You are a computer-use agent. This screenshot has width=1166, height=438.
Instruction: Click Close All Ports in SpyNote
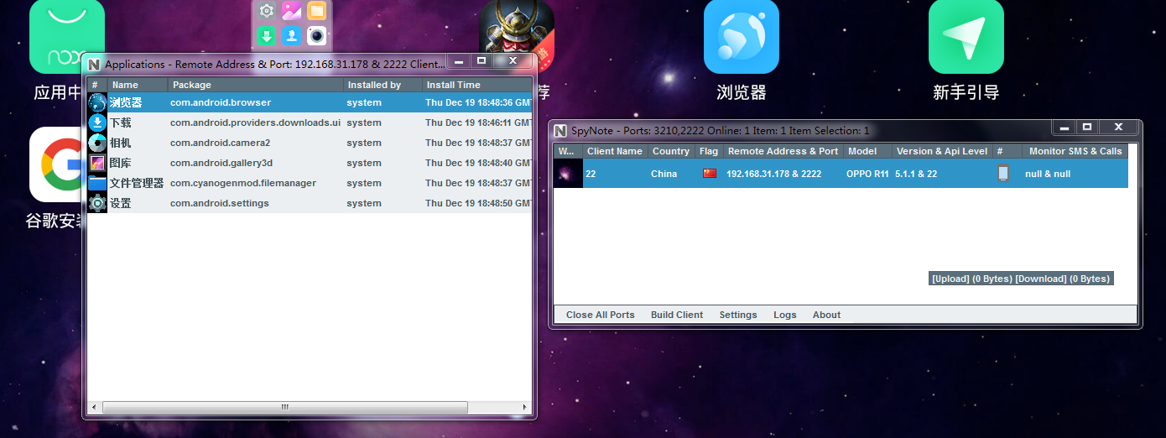600,315
